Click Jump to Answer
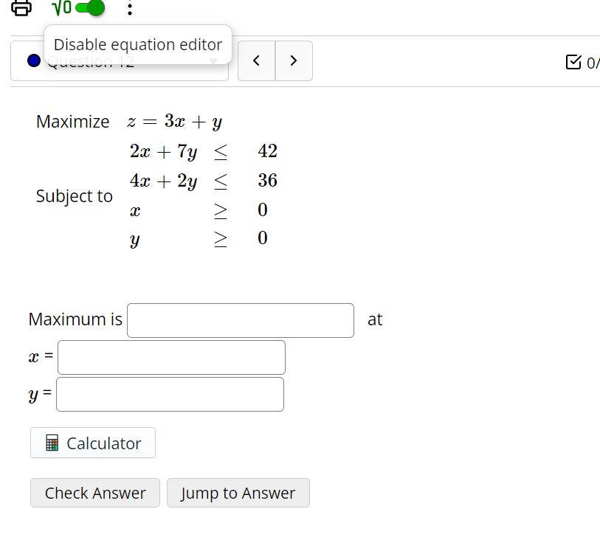The image size is (600, 540). pos(238,493)
